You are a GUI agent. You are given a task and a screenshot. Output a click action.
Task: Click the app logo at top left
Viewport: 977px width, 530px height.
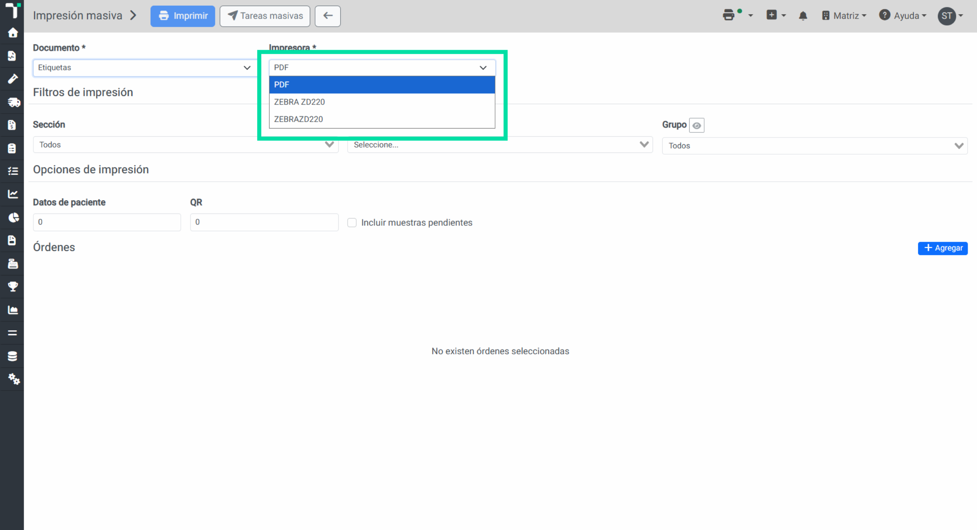click(x=13, y=10)
